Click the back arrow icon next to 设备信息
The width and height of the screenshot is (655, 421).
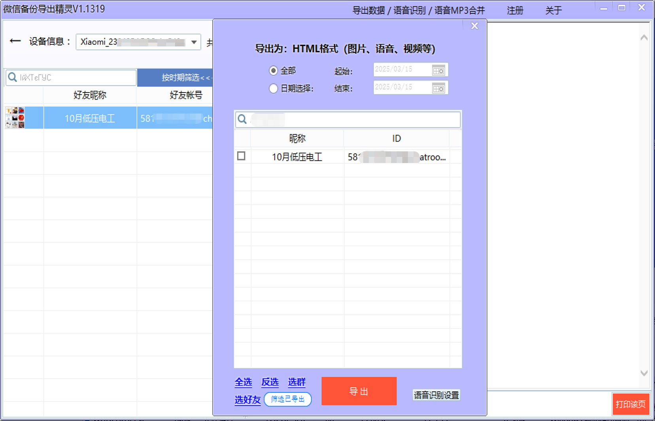[15, 41]
